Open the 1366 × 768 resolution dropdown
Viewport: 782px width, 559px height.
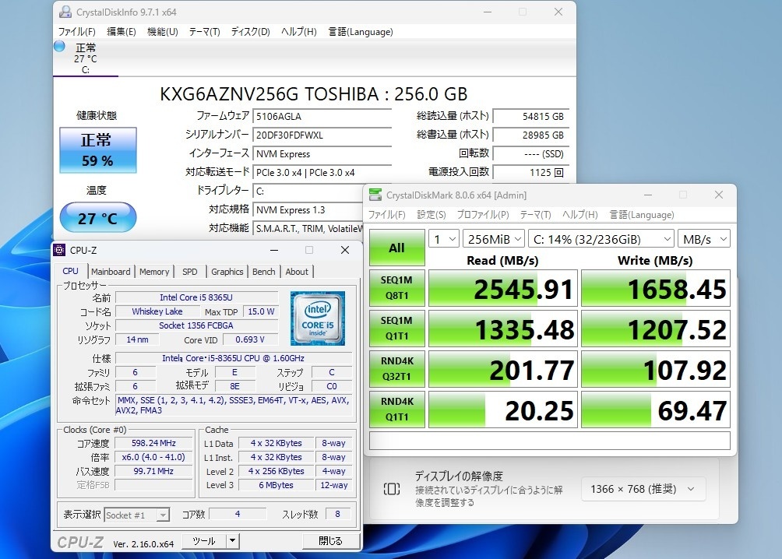(x=643, y=489)
